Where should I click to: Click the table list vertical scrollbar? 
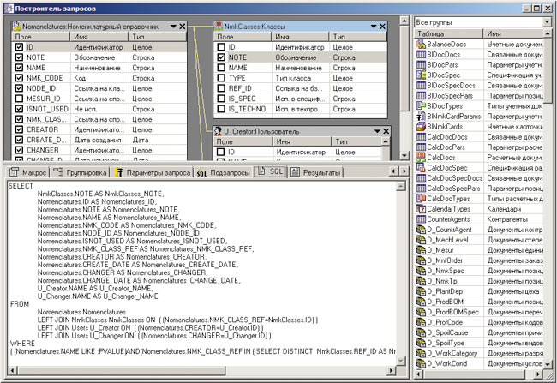pyautogui.click(x=548, y=206)
